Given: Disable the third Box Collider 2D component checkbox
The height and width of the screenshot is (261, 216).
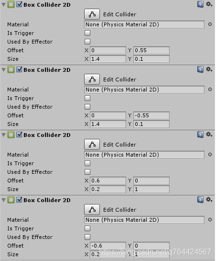Looking at the screenshot, I should [19, 135].
